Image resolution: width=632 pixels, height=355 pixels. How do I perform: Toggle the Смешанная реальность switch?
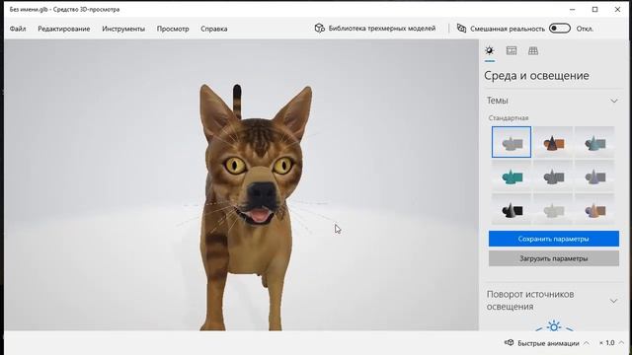point(560,29)
